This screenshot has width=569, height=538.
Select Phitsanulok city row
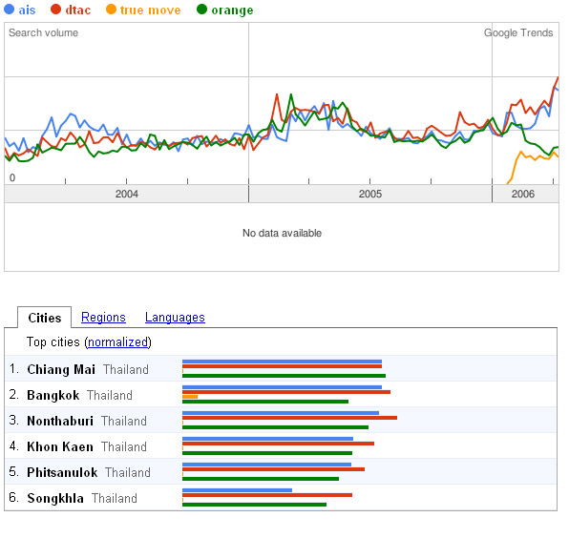(281, 471)
